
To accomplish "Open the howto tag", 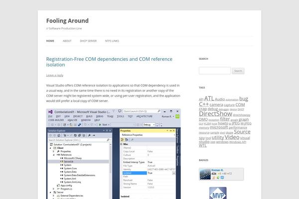I will point(223,123).
